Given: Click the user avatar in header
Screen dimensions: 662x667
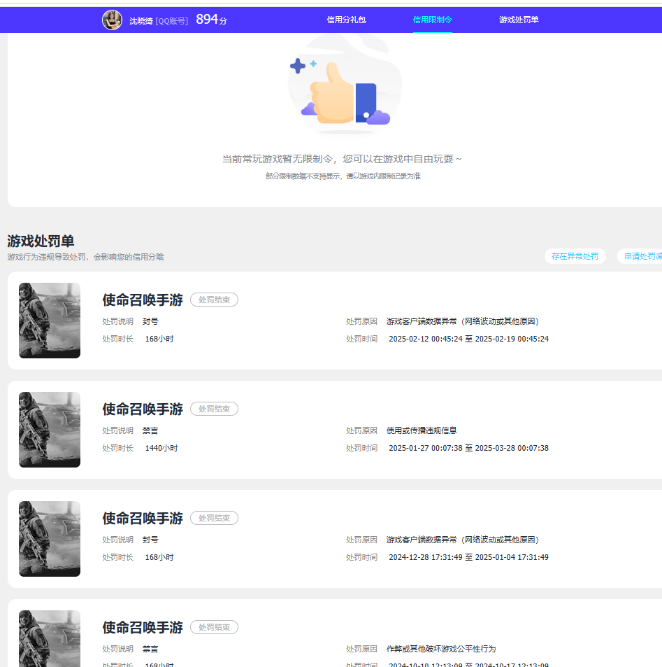Looking at the screenshot, I should (x=112, y=20).
